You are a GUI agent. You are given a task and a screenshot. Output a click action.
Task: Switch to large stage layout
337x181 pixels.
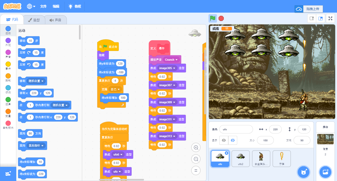point(320,18)
